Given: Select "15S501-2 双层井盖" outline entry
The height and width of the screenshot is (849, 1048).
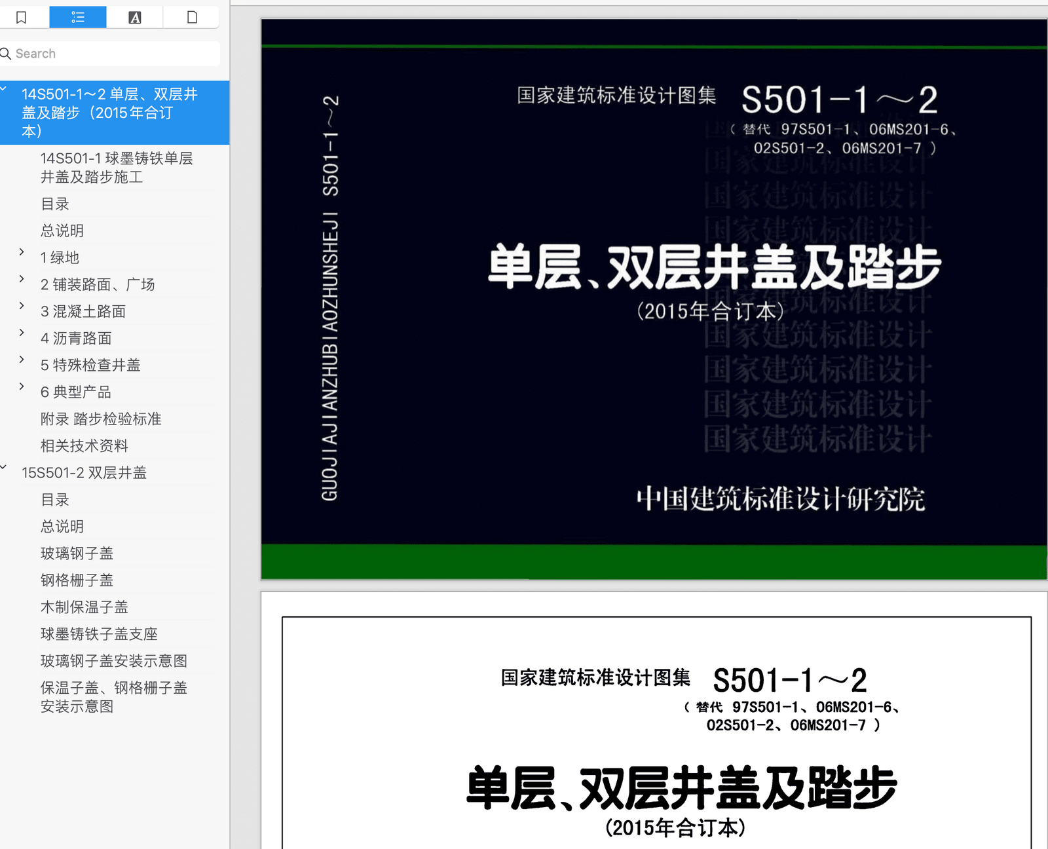Looking at the screenshot, I should click(84, 473).
